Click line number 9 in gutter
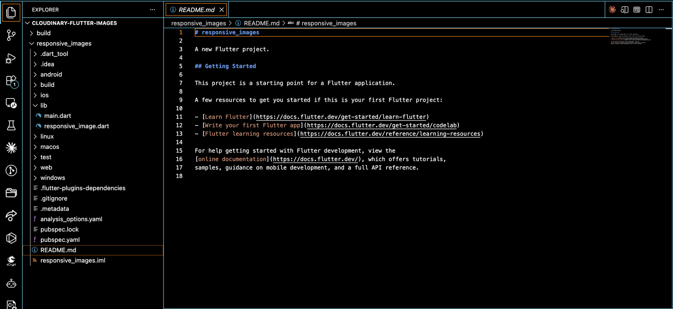 181,100
